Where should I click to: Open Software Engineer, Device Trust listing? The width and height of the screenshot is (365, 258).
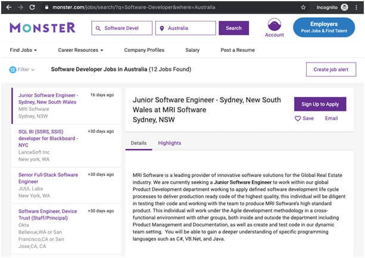(48, 215)
